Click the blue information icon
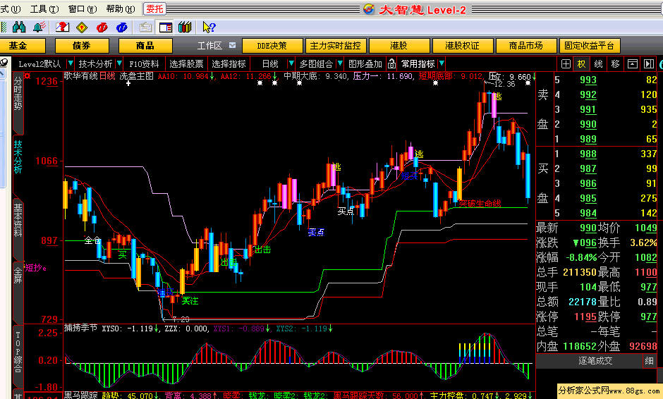The height and width of the screenshot is (399, 663). point(122,27)
